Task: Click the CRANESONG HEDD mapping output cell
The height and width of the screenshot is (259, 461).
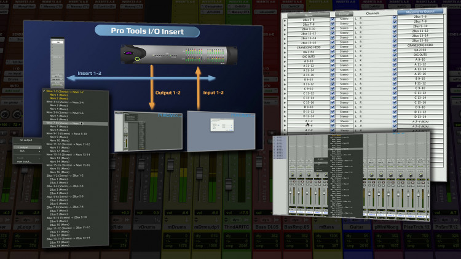Action: pyautogui.click(x=420, y=45)
